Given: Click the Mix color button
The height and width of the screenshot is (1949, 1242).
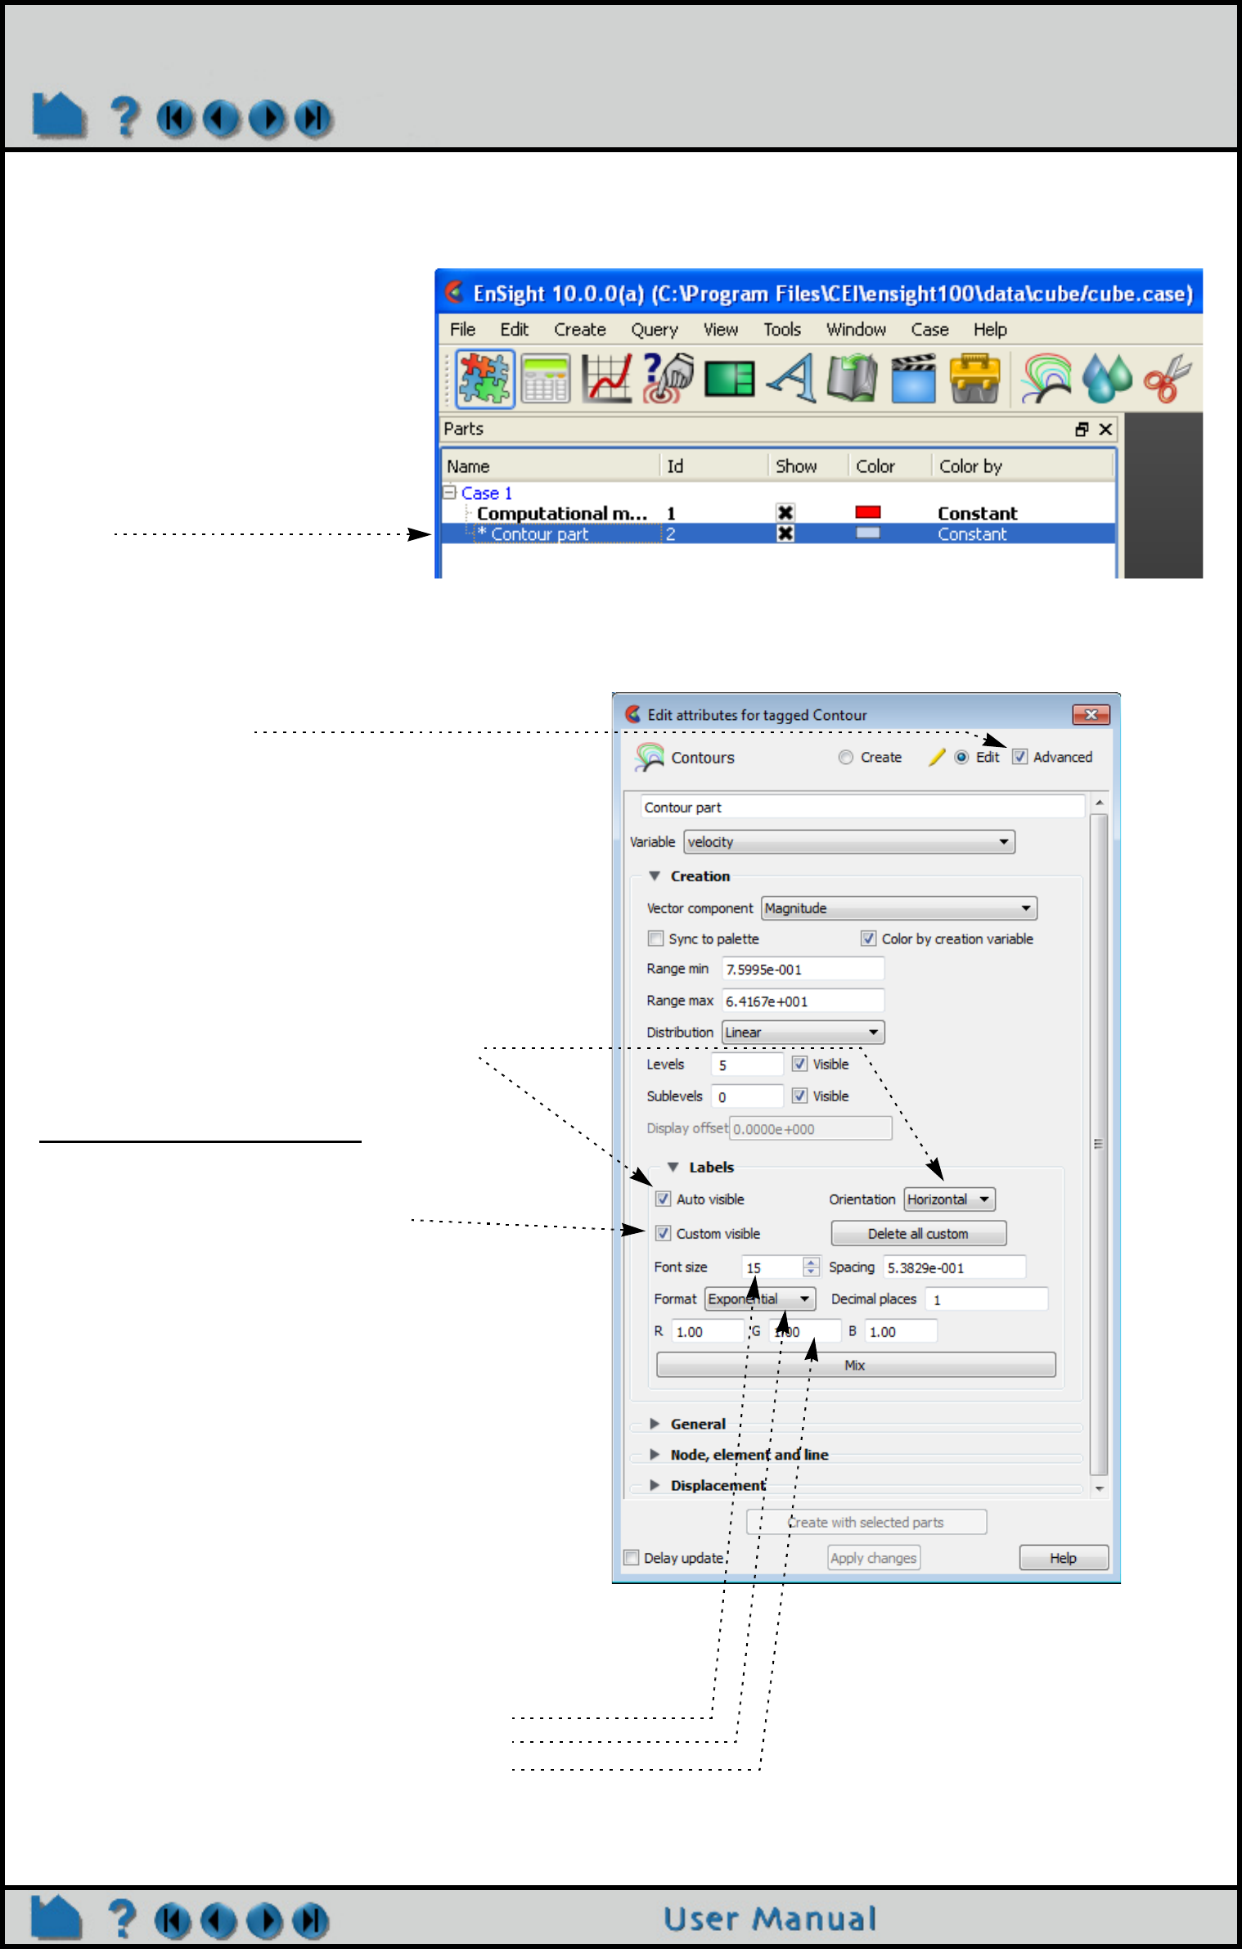Looking at the screenshot, I should (856, 1365).
